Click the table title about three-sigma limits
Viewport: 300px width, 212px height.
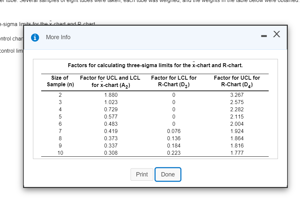click(155, 65)
